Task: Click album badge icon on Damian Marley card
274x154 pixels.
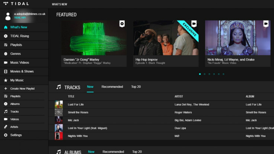Action: pos(122,24)
